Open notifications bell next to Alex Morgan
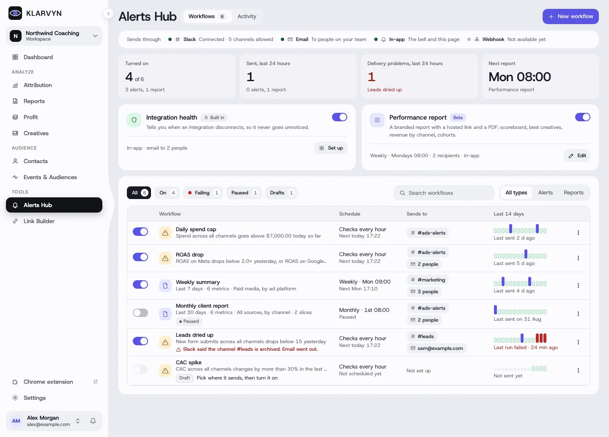Screen dimensions: 609x437 (x=93, y=421)
